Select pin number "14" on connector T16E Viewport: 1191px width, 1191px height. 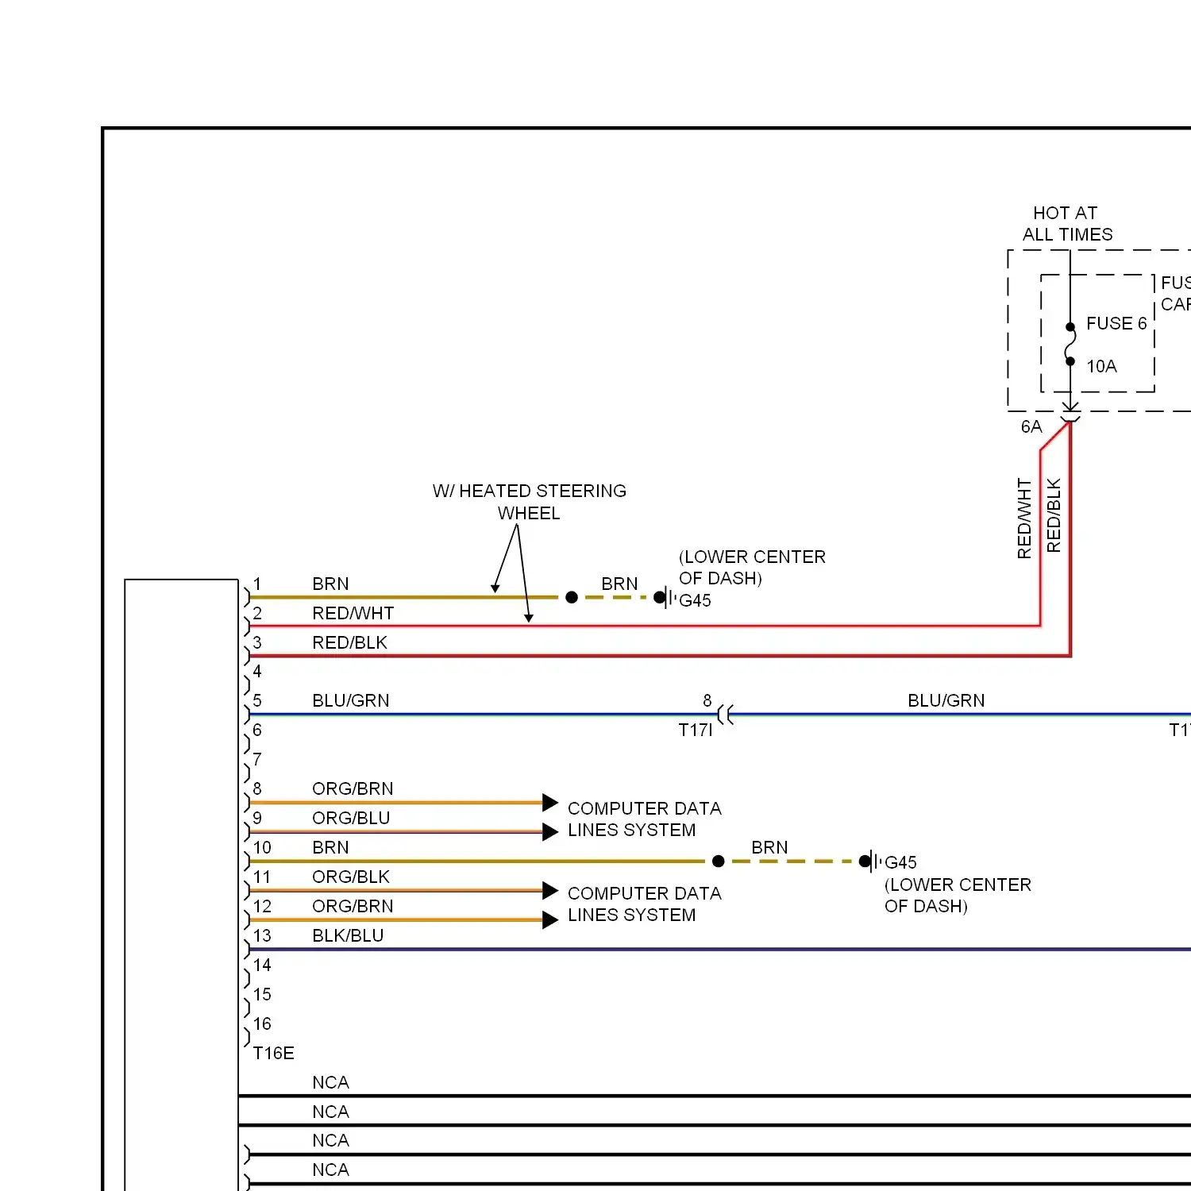[x=262, y=966]
